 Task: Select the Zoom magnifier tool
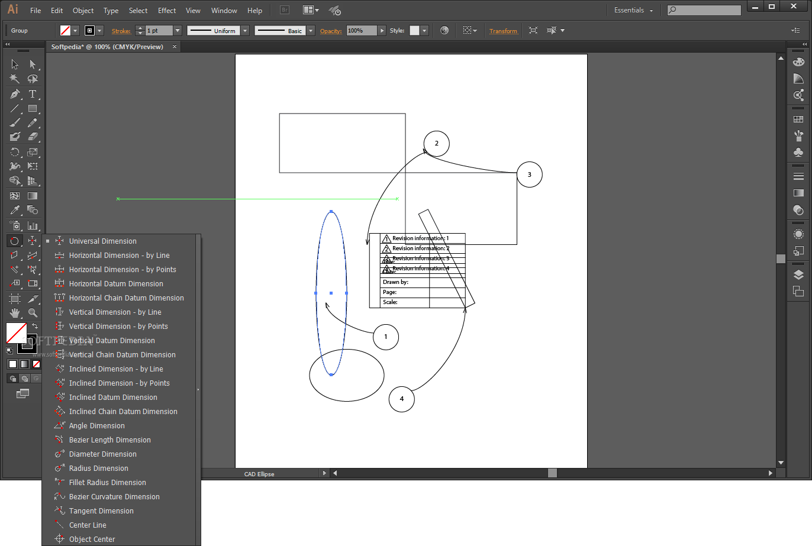33,312
